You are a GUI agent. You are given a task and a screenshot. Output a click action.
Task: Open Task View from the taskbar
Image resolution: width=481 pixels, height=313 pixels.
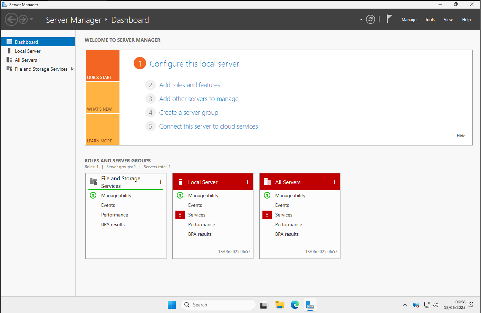[x=264, y=305]
